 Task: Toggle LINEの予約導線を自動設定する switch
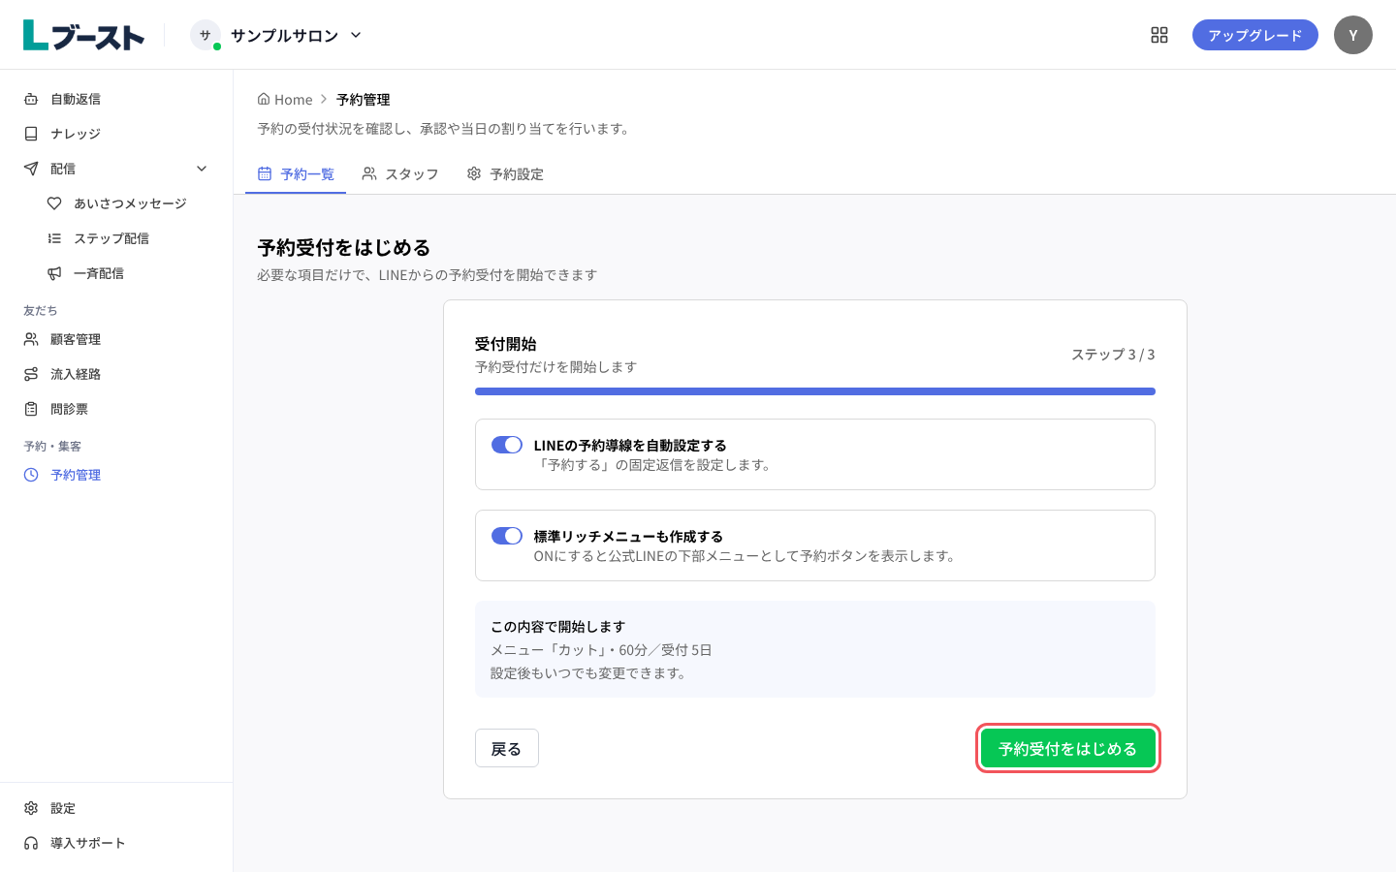point(507,445)
